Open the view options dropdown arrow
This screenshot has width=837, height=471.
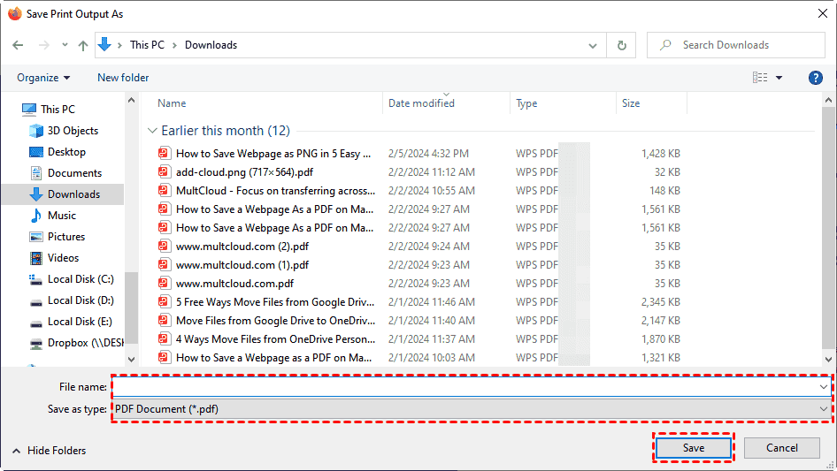779,78
